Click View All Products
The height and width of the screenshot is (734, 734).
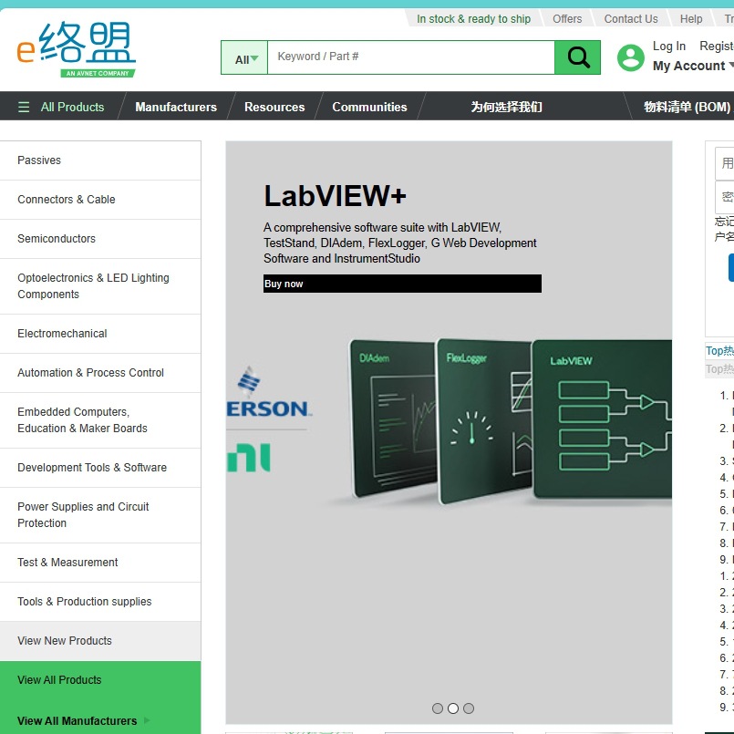pos(100,680)
